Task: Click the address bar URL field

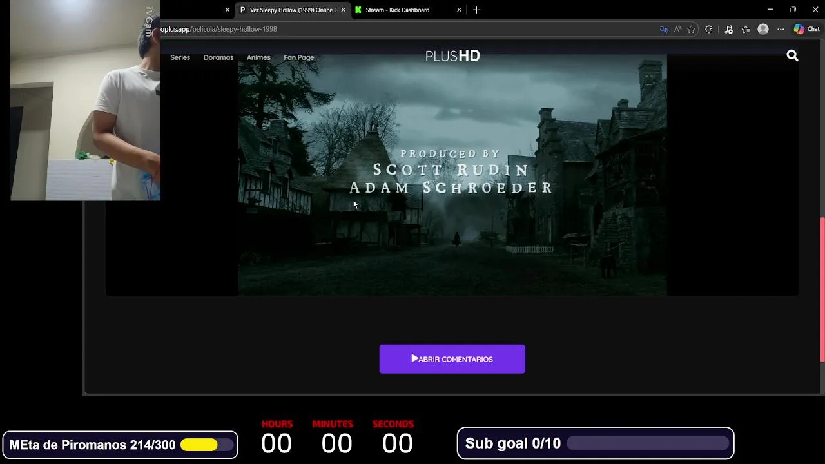Action: coord(406,29)
